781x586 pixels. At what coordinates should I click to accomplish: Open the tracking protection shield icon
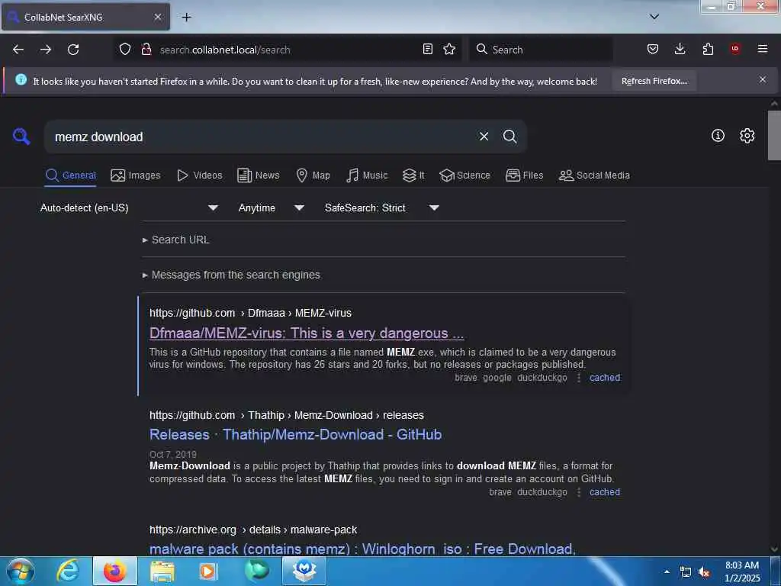point(125,50)
